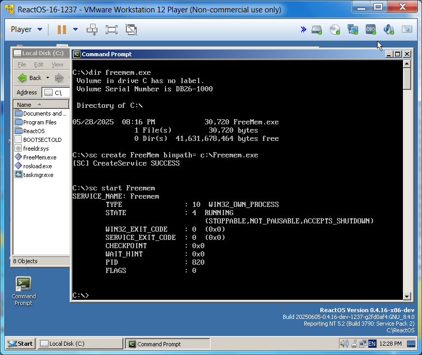Expand the power options dropdown arrow

point(75,29)
